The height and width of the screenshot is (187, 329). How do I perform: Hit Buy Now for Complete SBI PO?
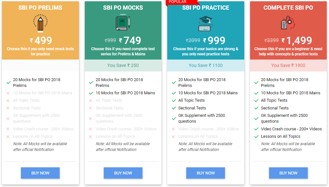(288, 173)
